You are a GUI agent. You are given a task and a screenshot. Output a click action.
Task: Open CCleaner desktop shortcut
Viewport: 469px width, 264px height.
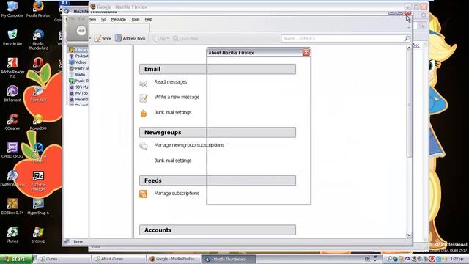[x=12, y=122]
